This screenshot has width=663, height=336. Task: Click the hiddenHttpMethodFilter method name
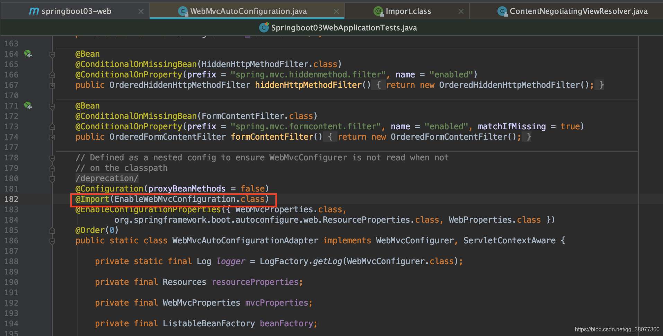(x=308, y=85)
